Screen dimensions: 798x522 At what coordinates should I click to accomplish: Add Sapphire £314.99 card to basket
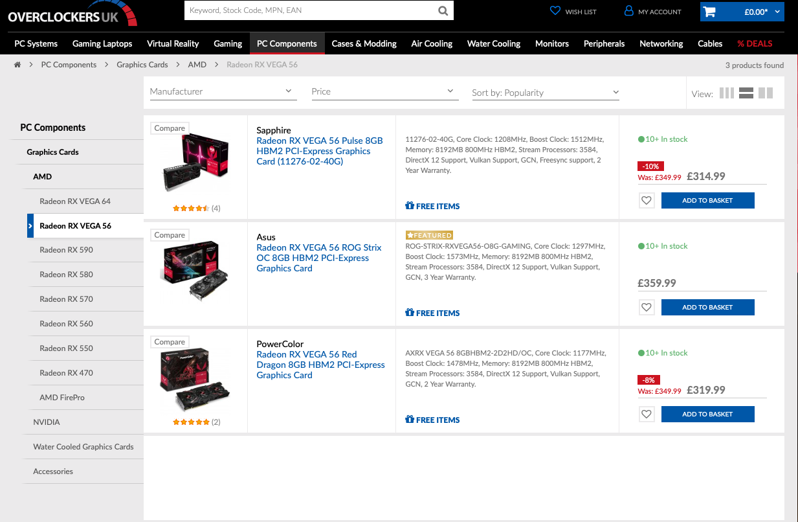coord(707,201)
